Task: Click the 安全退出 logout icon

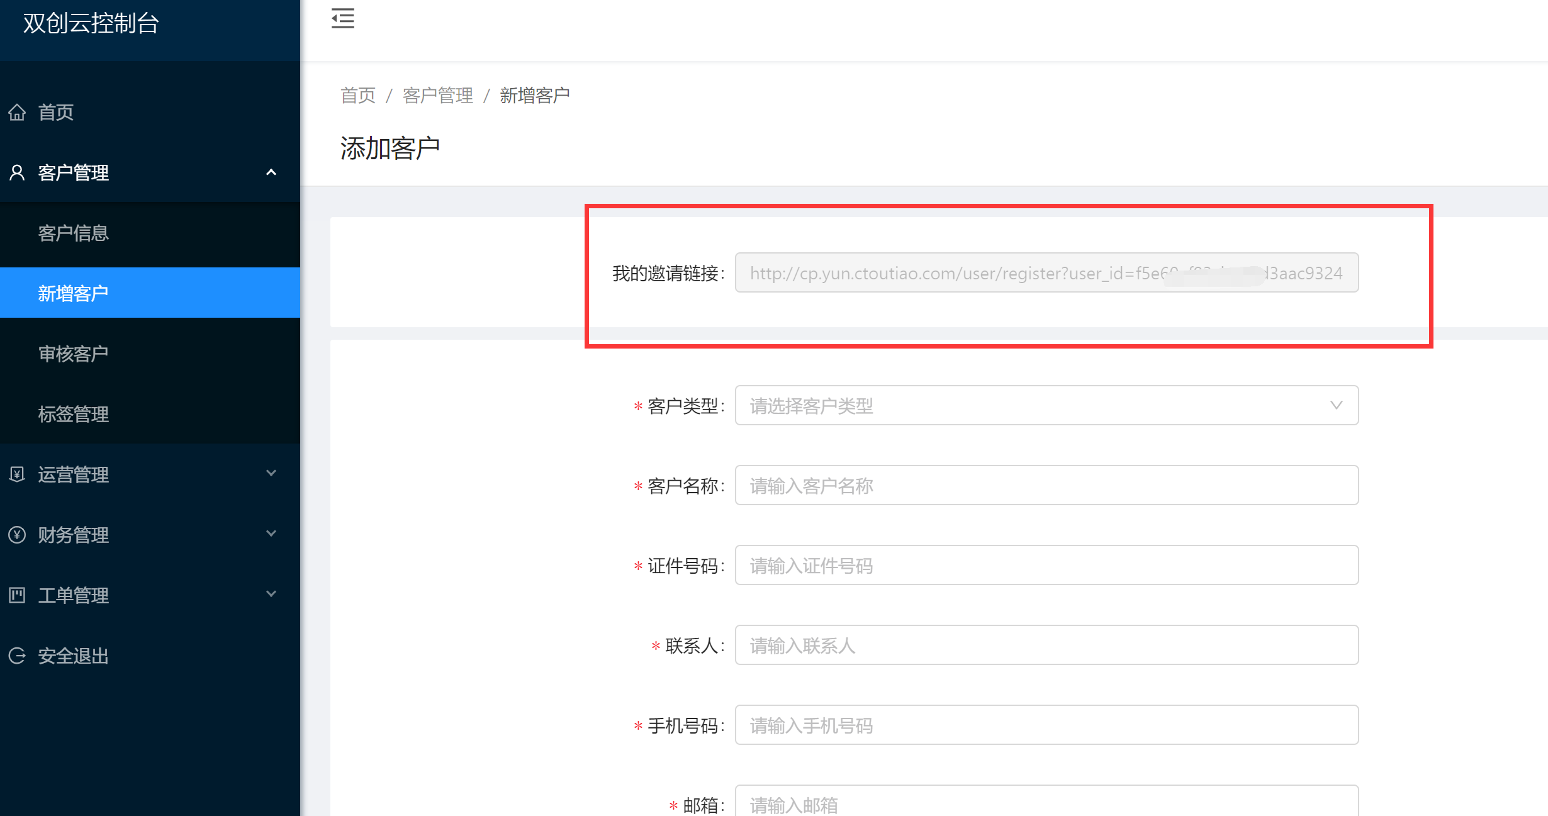Action: [x=17, y=656]
